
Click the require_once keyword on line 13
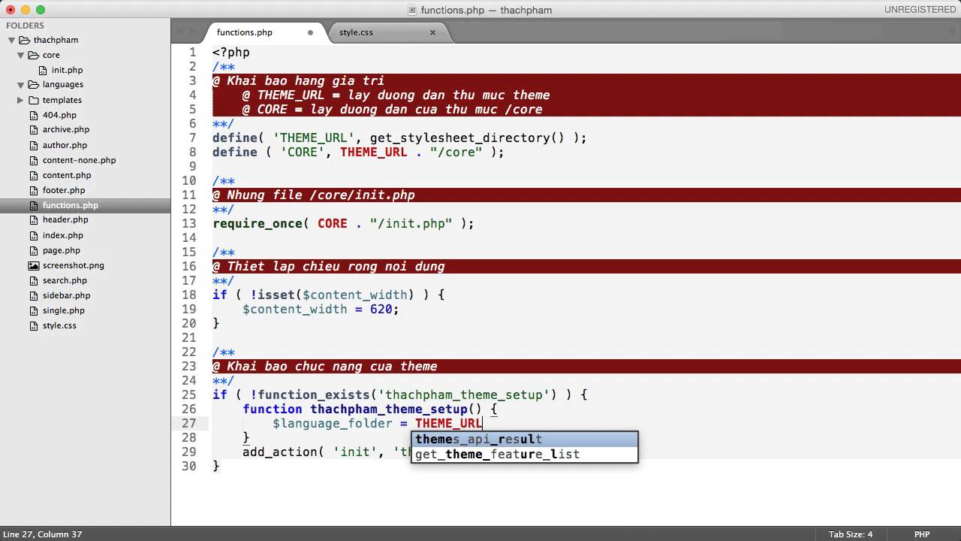click(x=258, y=223)
